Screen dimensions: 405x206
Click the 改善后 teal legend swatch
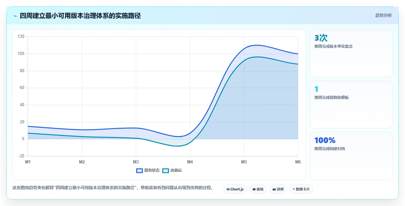(165, 170)
